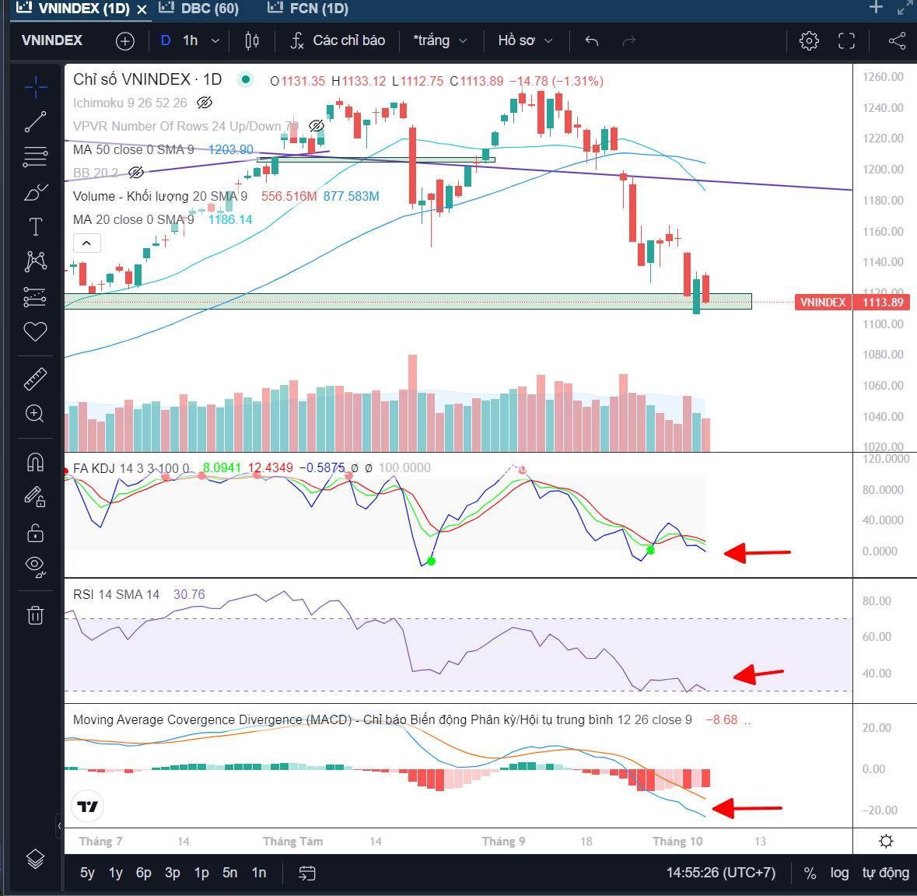Click the VNINDEX symbol search field

pos(52,41)
